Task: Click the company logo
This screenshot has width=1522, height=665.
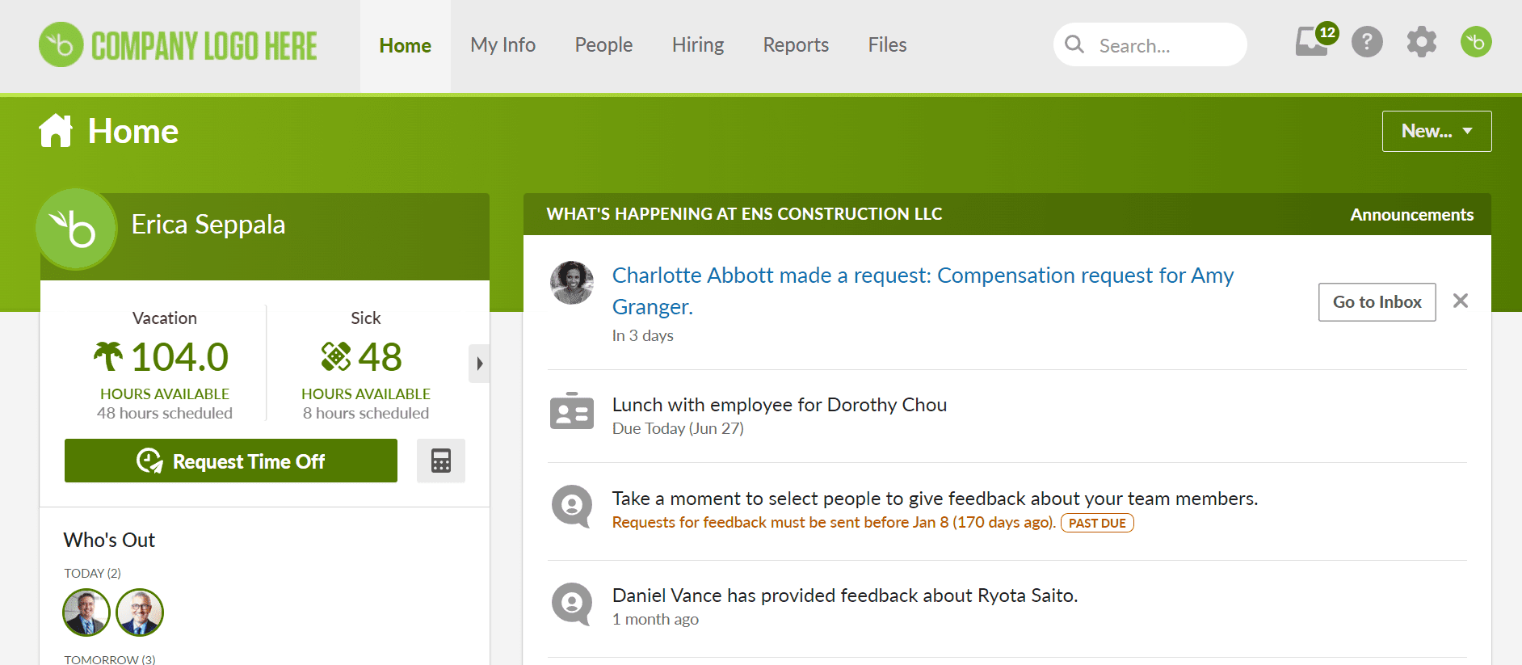Action: [179, 45]
